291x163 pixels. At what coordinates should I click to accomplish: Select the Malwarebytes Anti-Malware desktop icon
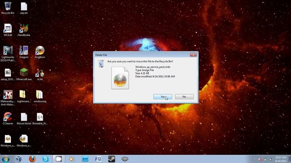click(8, 98)
